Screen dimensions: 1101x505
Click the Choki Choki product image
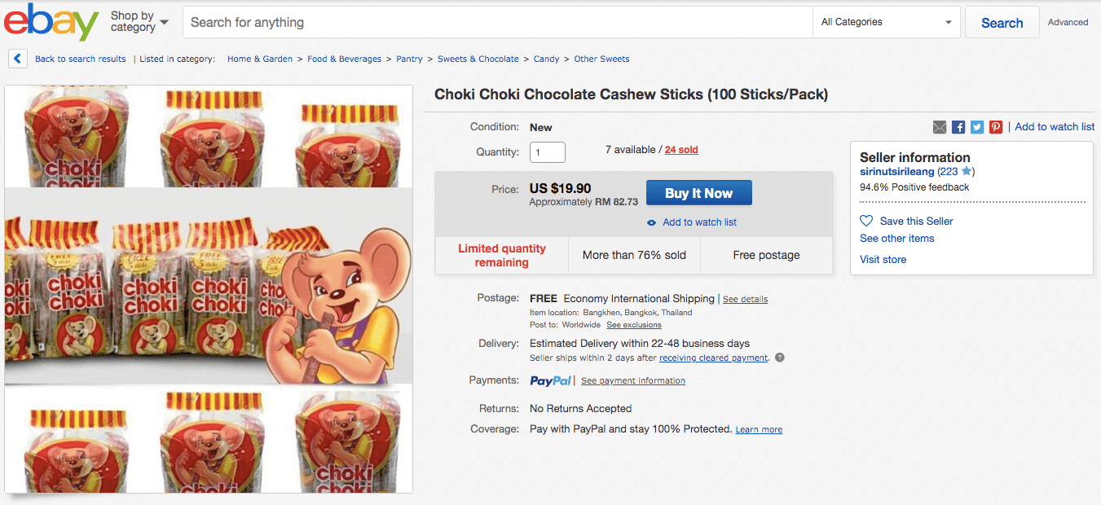pos(209,289)
